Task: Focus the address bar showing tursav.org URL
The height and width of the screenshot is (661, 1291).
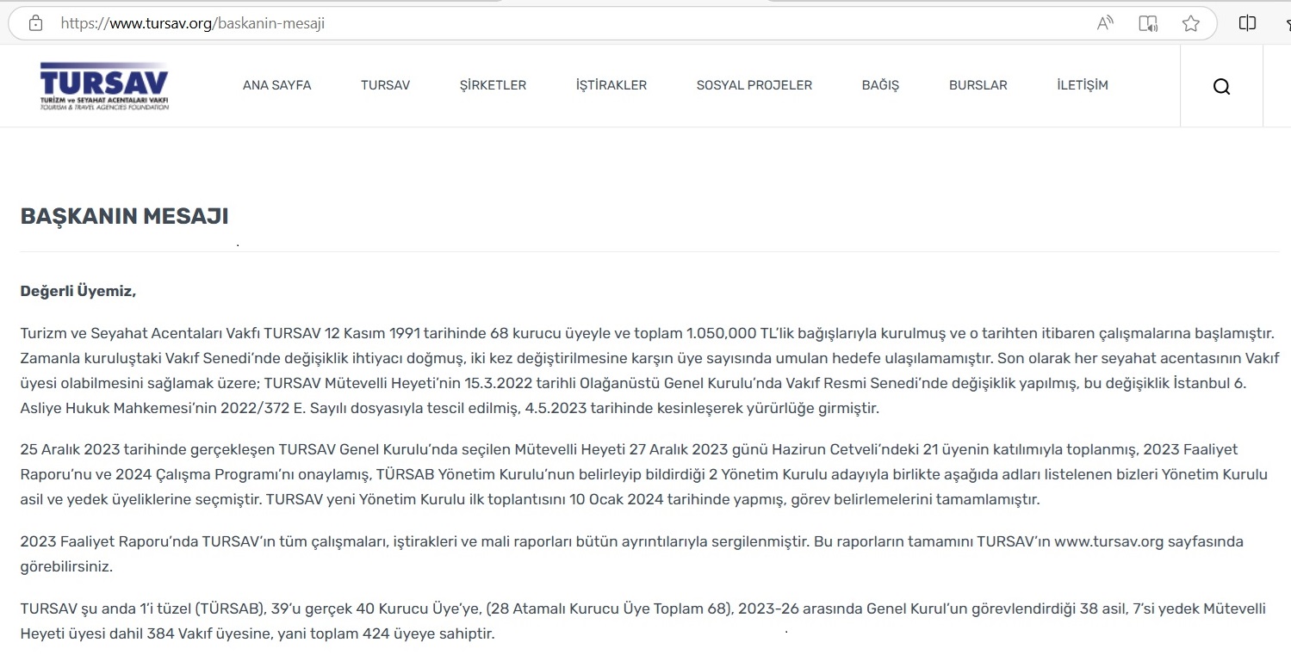Action: (517, 23)
